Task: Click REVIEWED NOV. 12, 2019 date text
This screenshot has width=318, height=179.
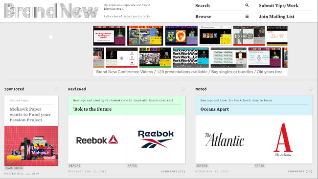Action: [87, 171]
